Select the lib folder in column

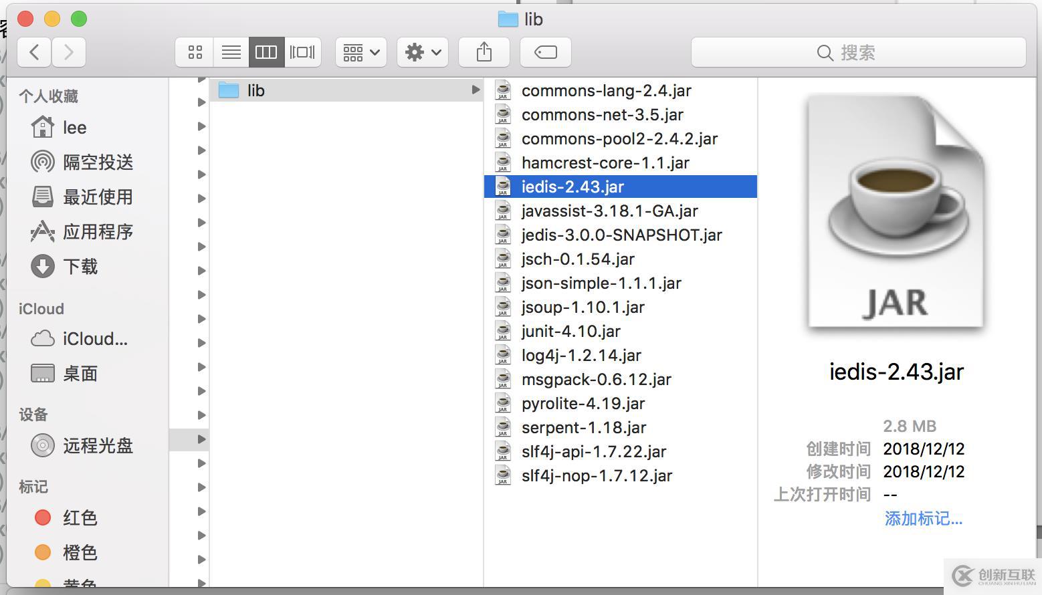pyautogui.click(x=346, y=90)
